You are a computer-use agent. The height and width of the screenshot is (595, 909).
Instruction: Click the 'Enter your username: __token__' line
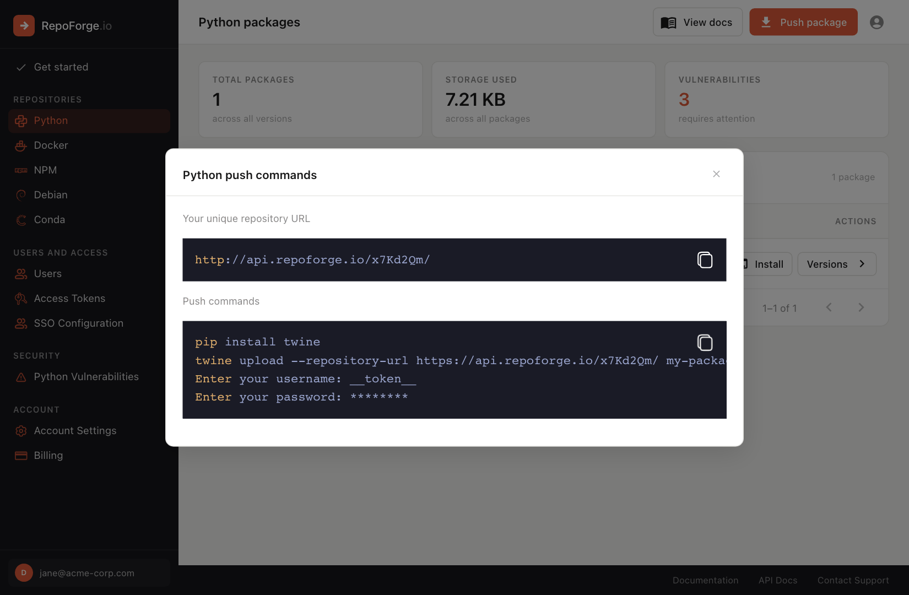tap(306, 379)
